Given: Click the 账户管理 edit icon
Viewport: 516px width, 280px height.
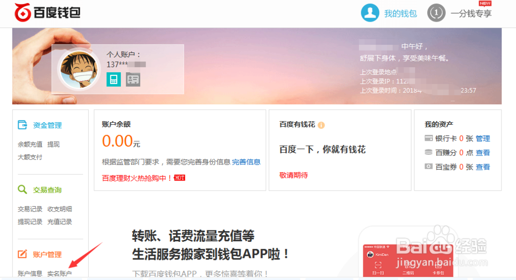Looking at the screenshot, I should (x=22, y=254).
